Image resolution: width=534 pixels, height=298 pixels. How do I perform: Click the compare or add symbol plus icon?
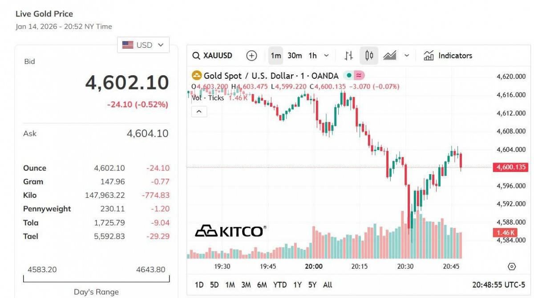[x=252, y=56]
